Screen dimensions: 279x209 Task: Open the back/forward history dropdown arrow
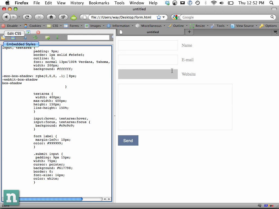point(19,17)
